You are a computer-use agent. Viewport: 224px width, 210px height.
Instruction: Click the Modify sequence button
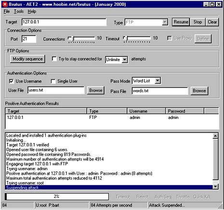[x=27, y=59]
